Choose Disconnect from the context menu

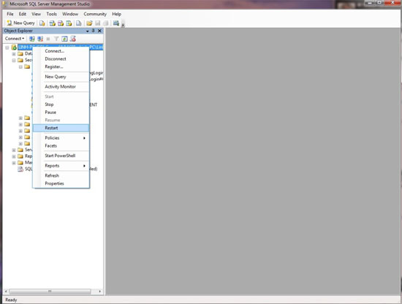click(x=61, y=59)
